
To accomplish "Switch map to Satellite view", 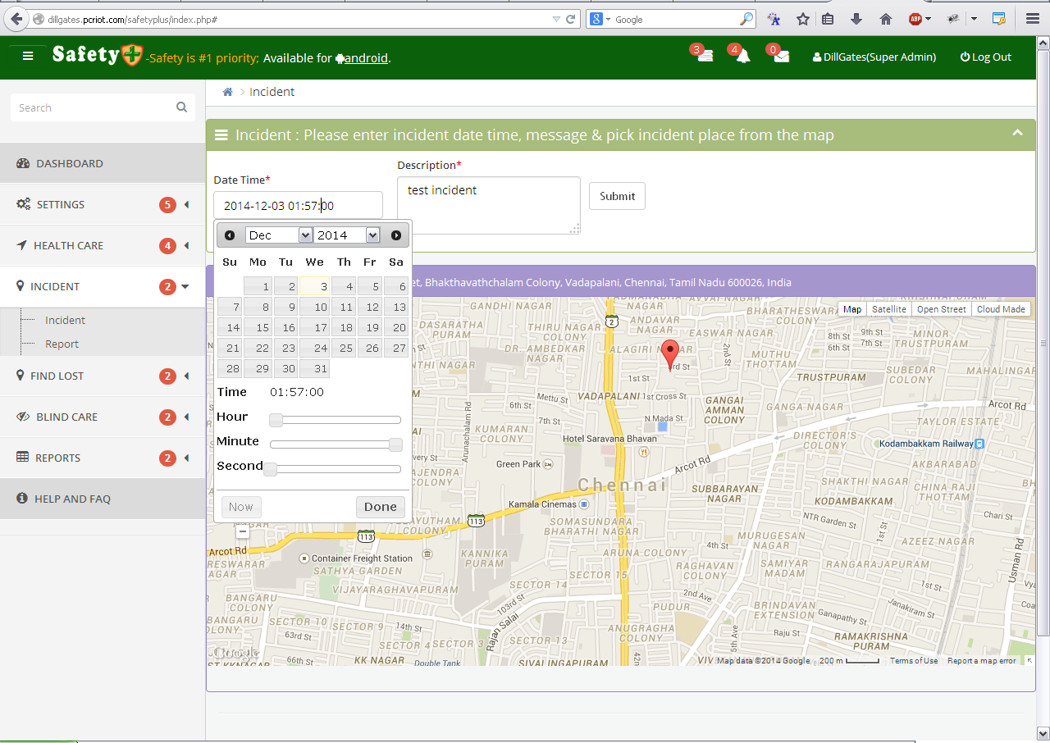I will (889, 309).
